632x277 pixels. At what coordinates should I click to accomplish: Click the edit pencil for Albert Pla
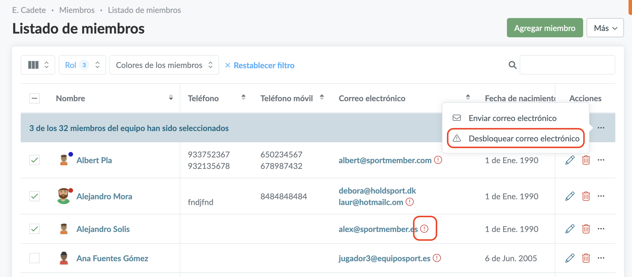click(570, 160)
